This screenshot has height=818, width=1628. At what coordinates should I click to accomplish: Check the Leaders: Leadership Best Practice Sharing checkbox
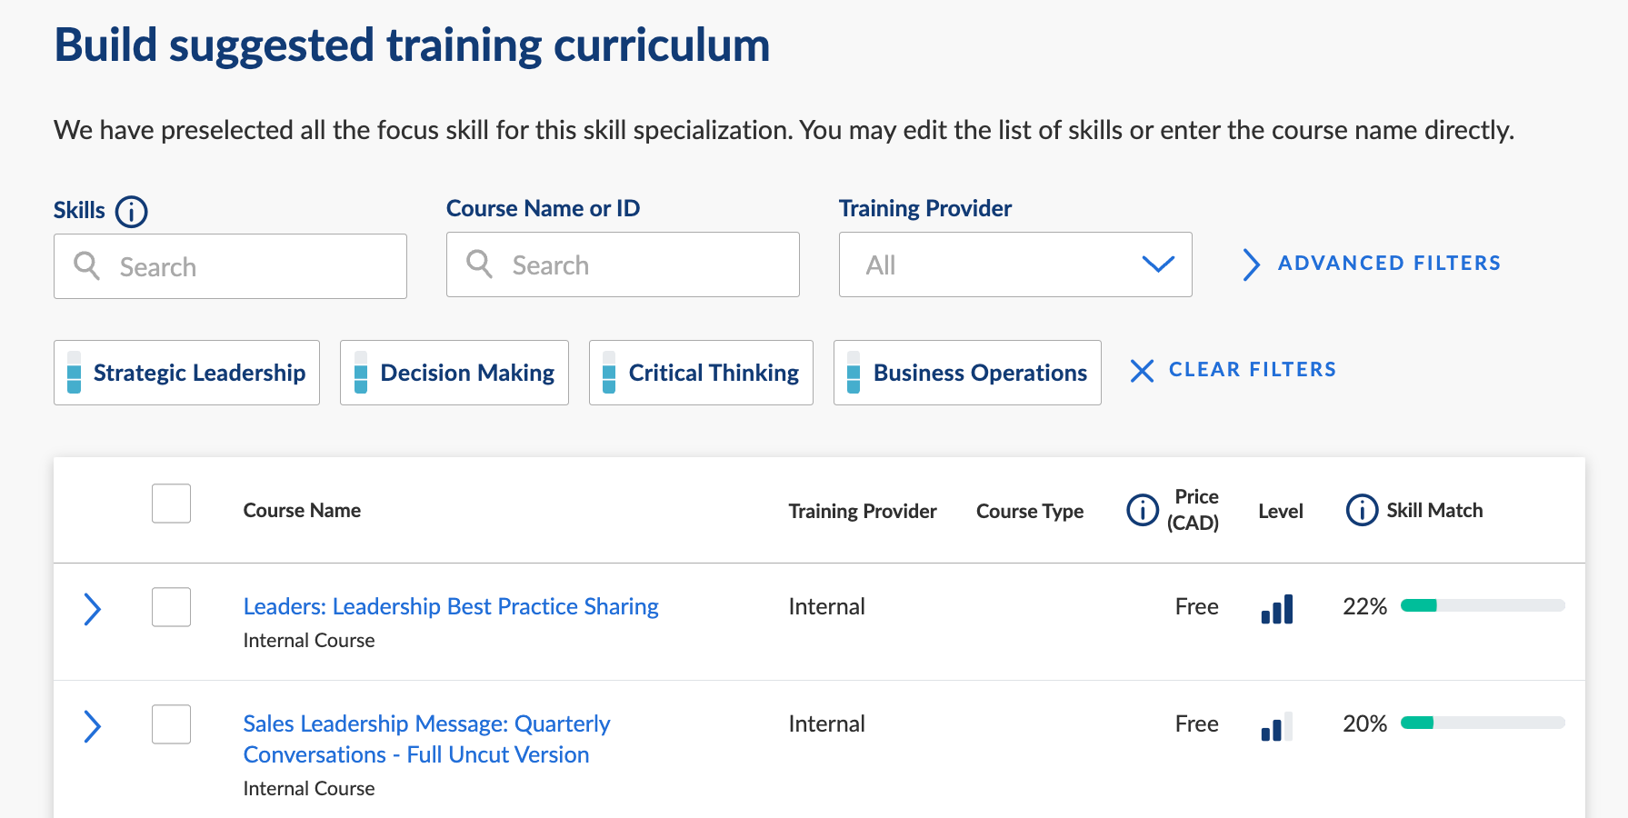tap(171, 607)
